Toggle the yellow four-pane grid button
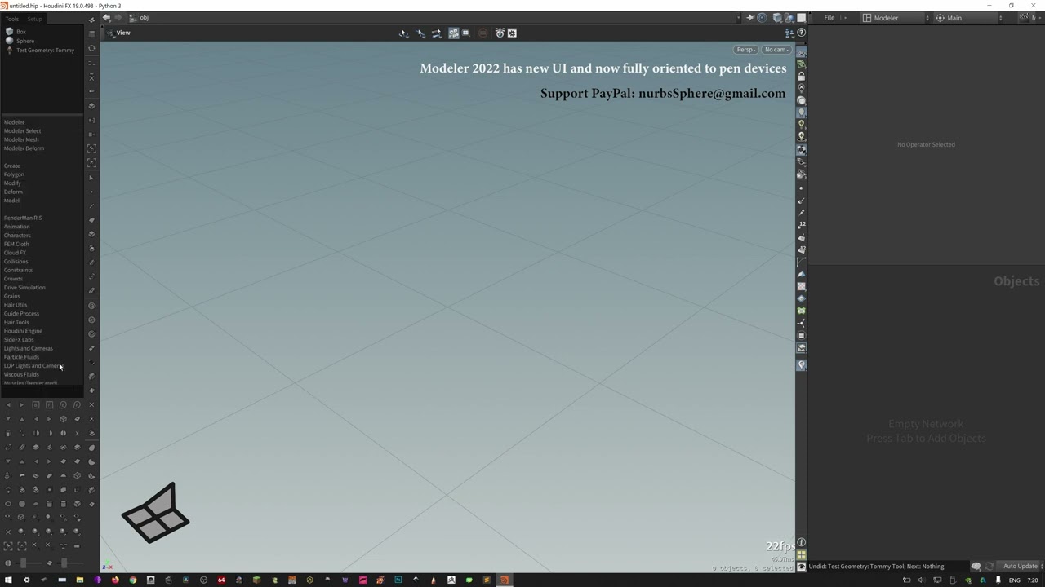This screenshot has width=1045, height=587. [x=801, y=555]
